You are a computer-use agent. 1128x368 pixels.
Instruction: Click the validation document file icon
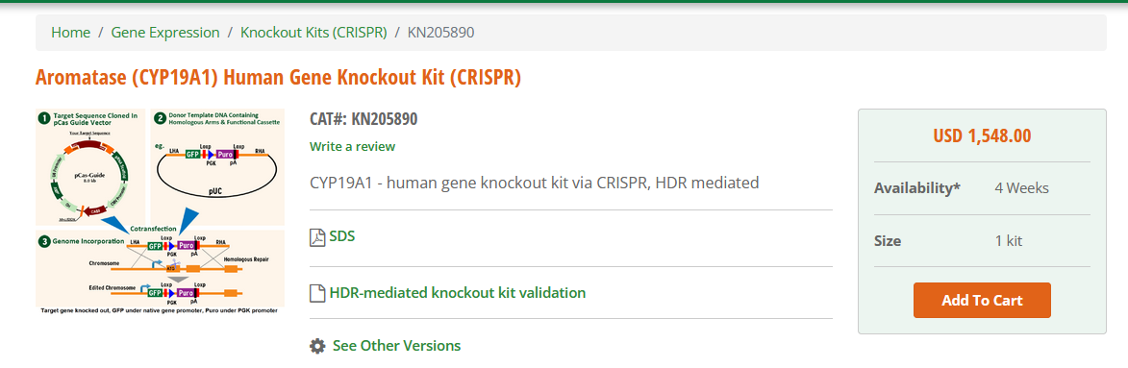coord(317,293)
